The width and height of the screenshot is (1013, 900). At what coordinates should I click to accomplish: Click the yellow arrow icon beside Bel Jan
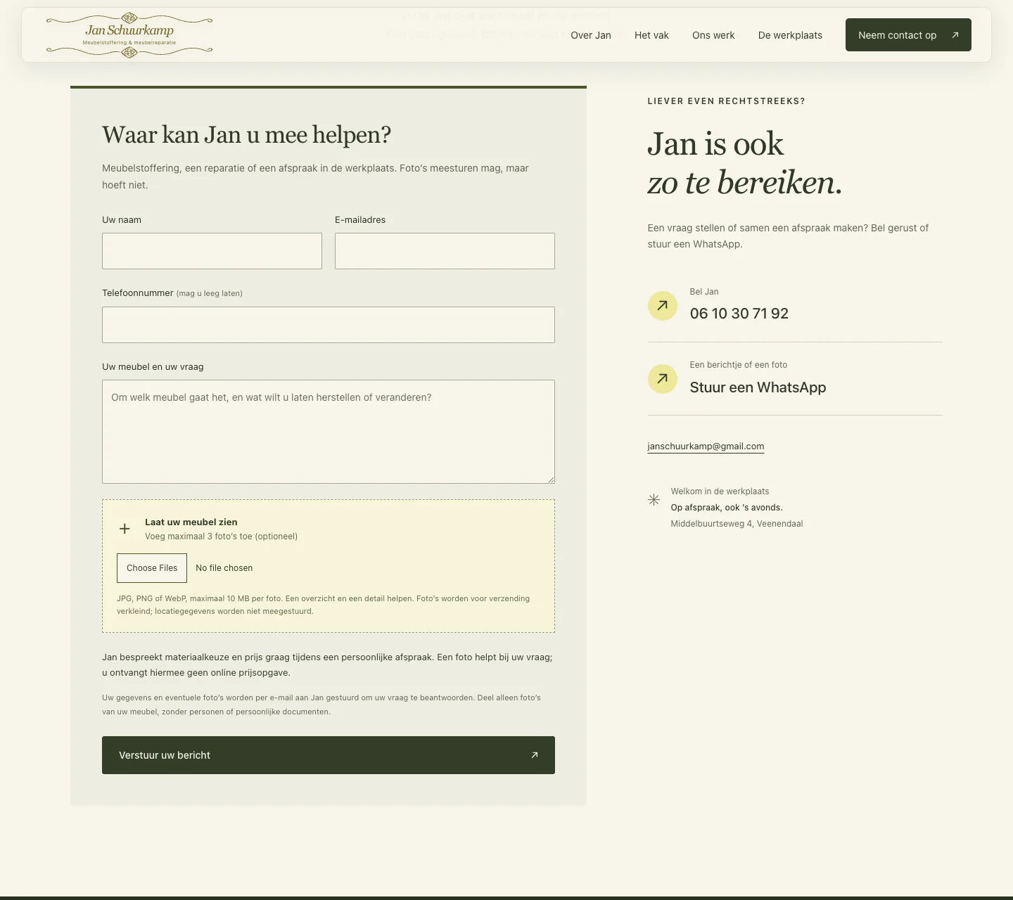tap(663, 306)
